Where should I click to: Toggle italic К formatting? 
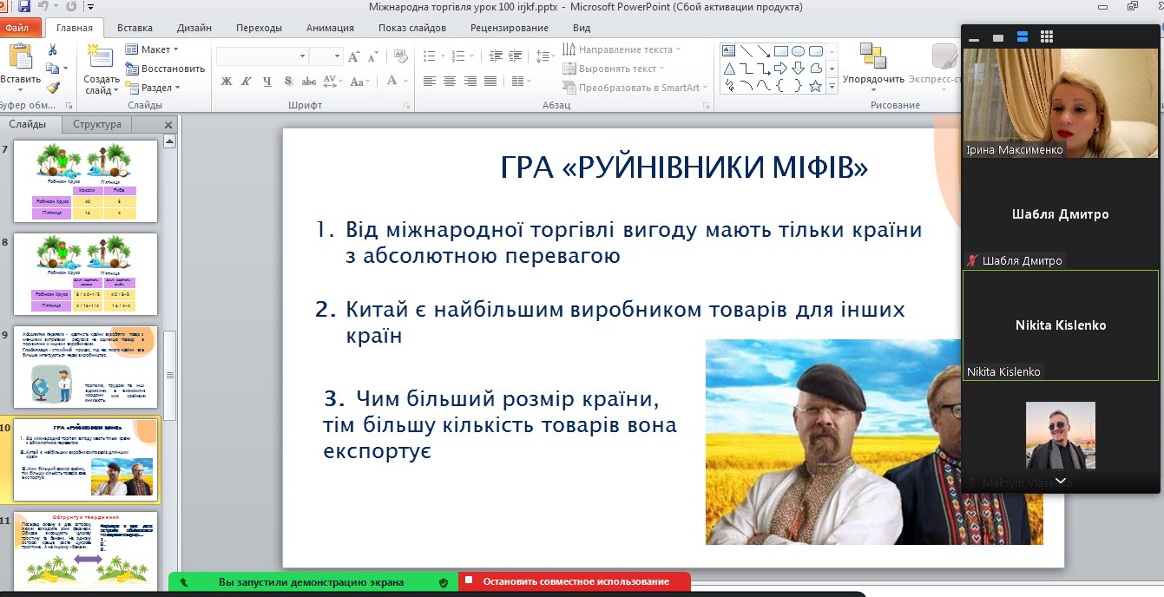tap(247, 82)
